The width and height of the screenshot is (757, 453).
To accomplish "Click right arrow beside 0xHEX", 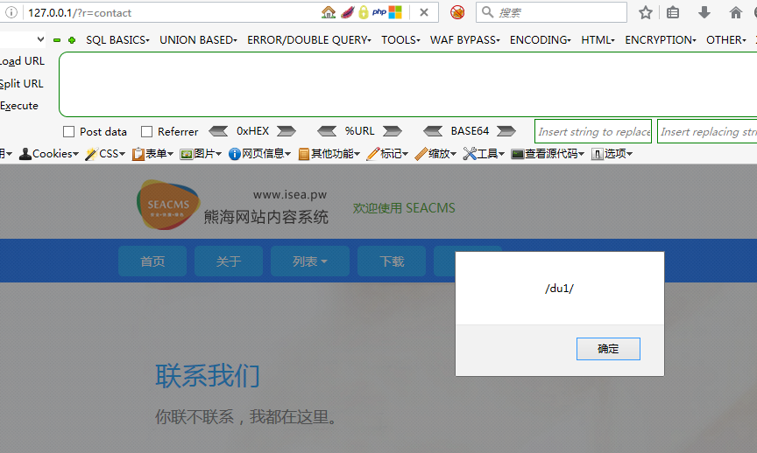I will [x=287, y=131].
